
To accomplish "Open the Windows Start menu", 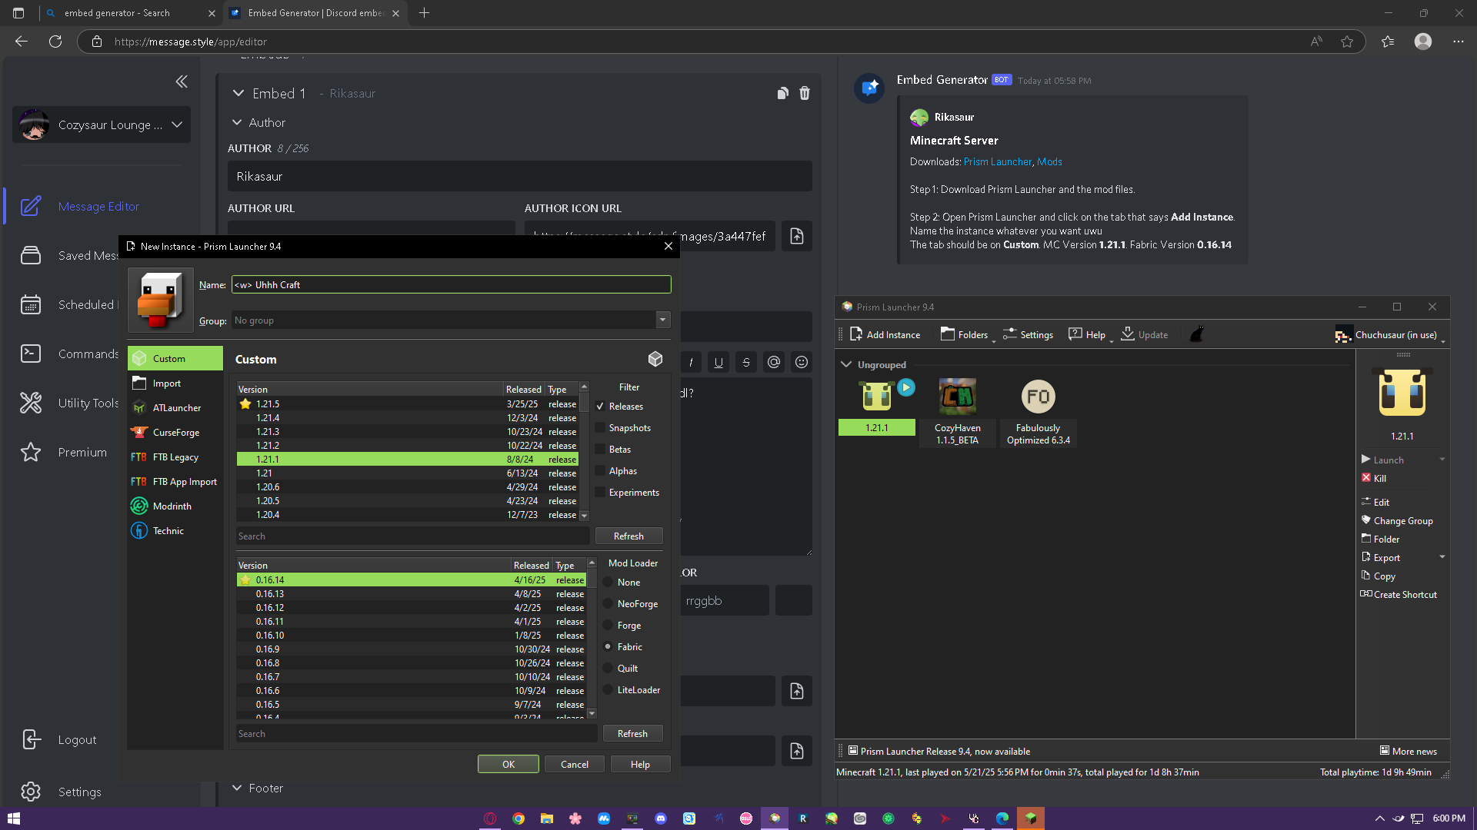I will [13, 818].
